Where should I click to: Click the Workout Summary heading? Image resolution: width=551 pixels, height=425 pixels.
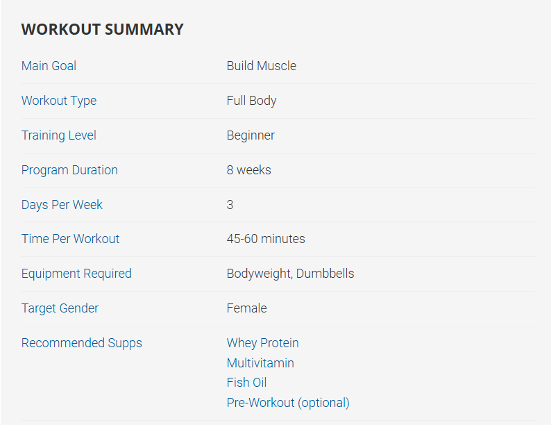coord(102,29)
